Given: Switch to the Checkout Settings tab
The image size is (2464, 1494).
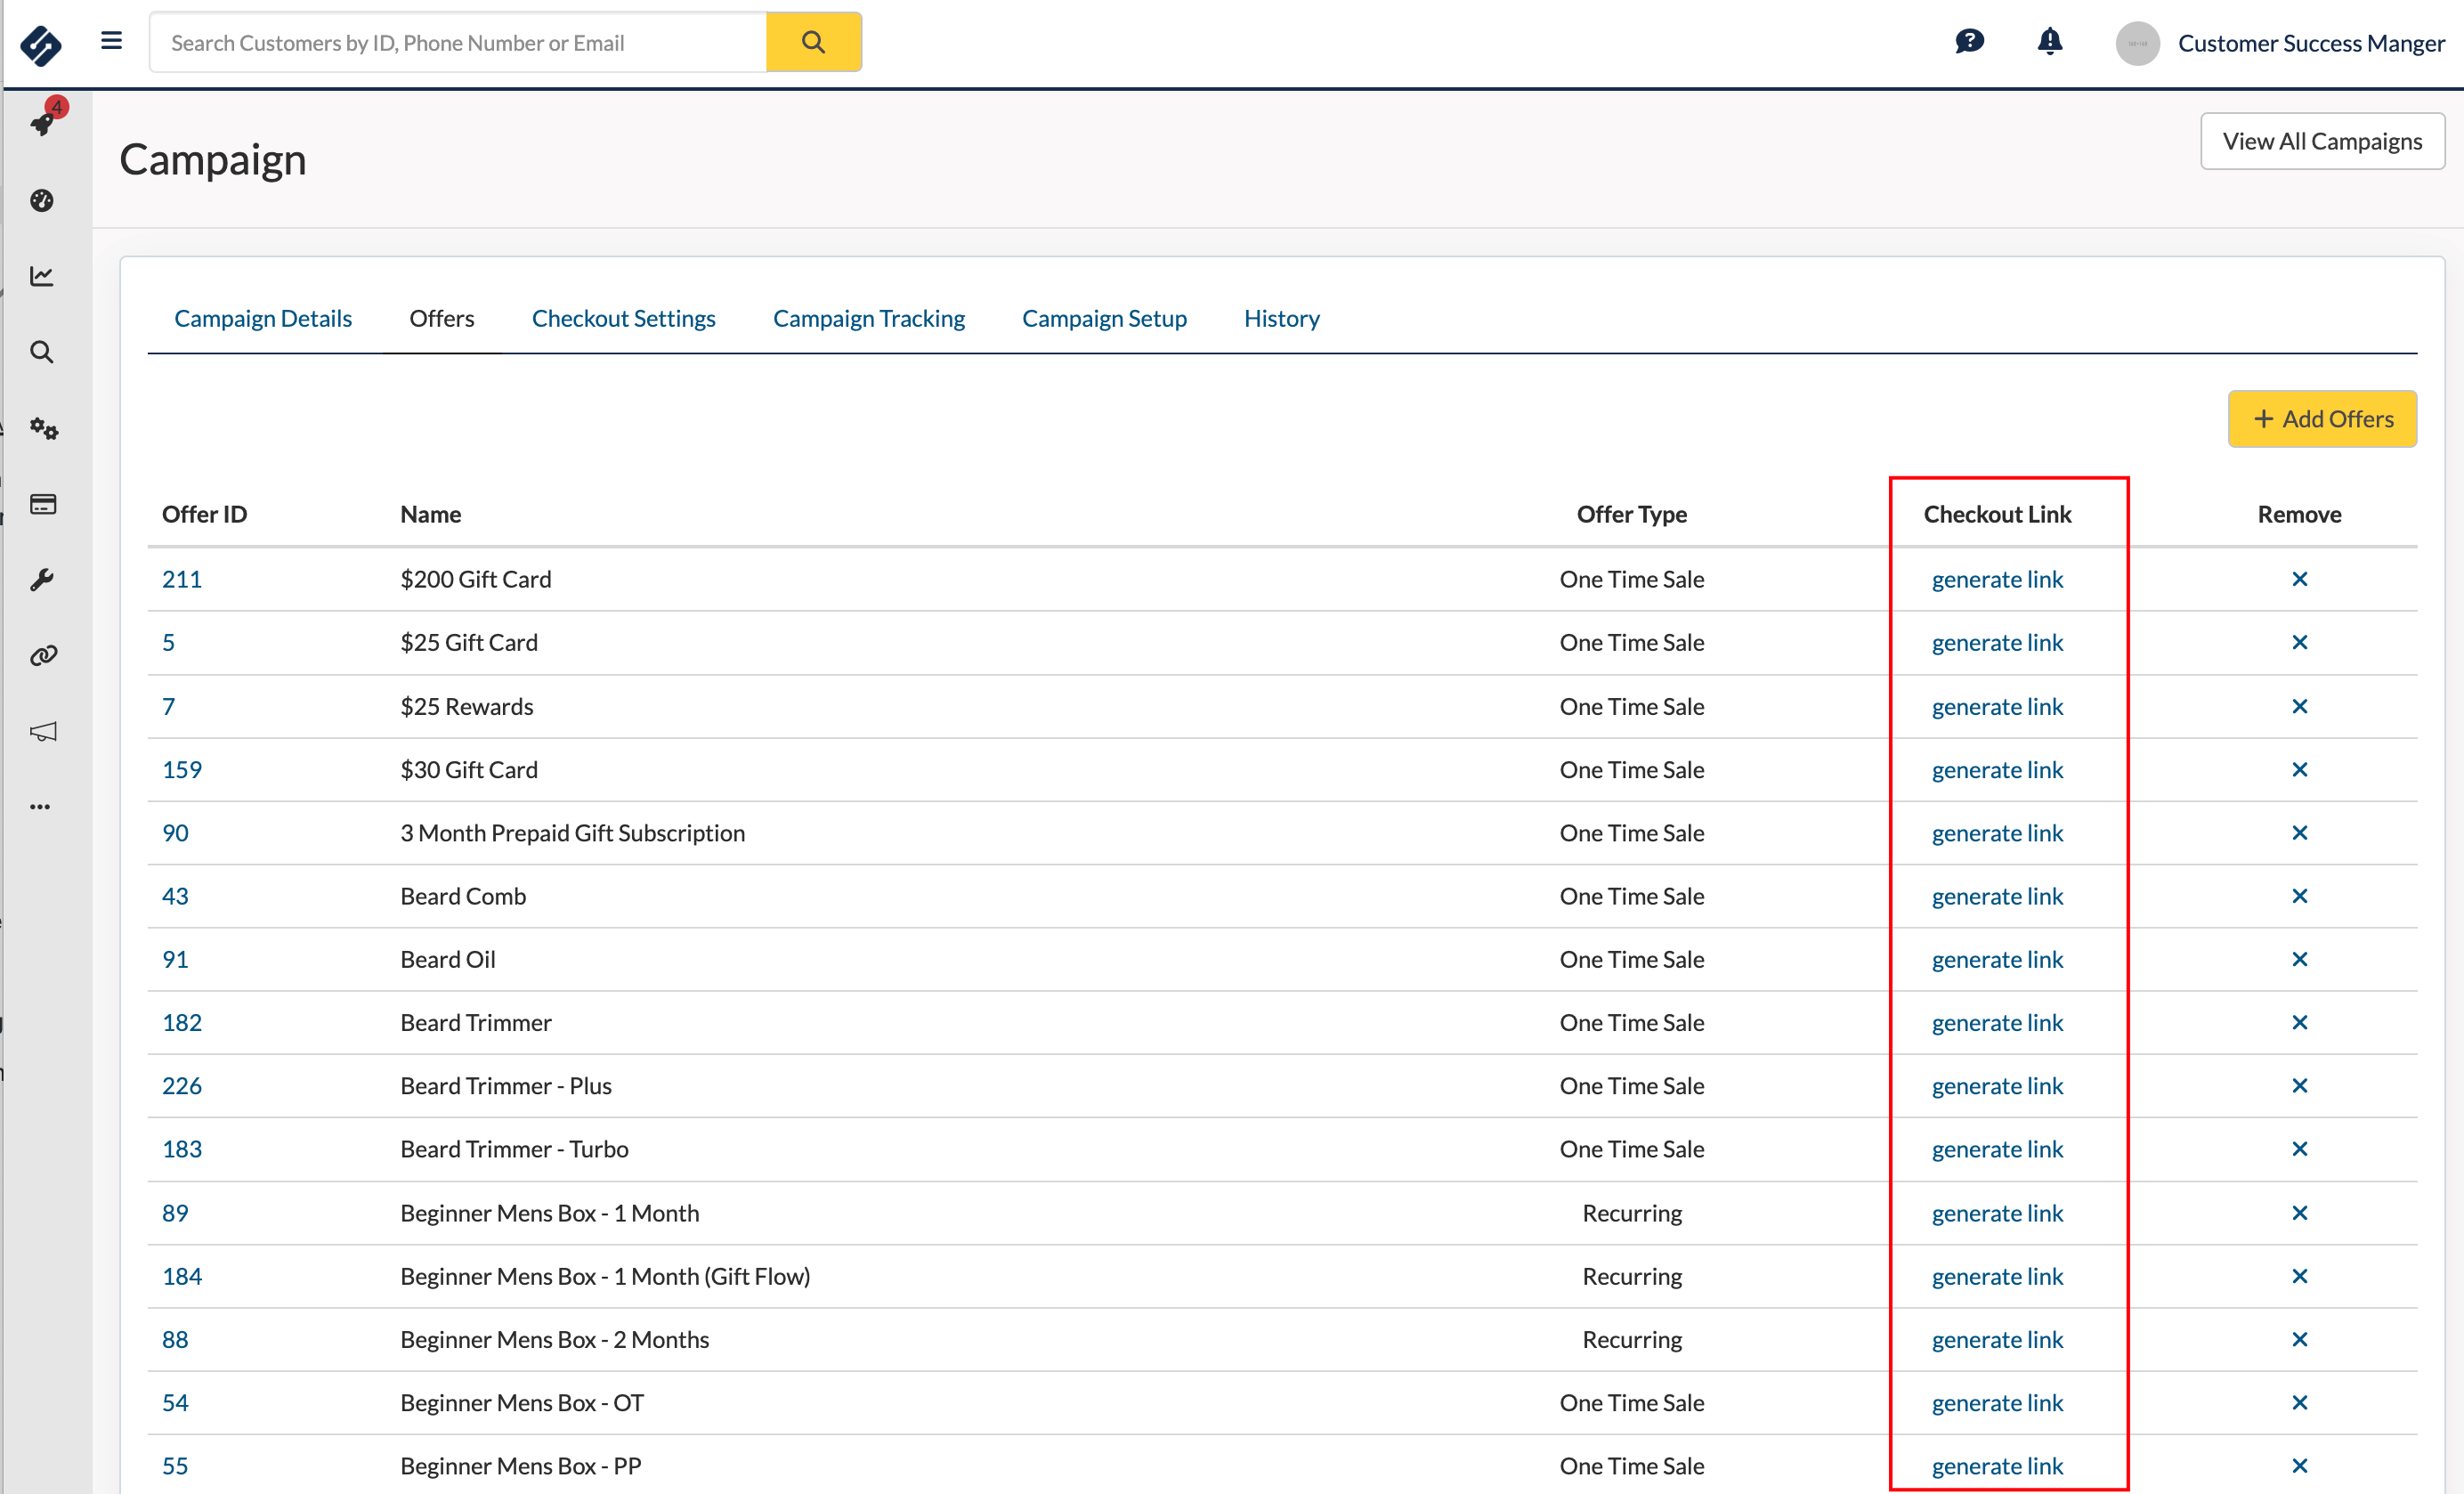Looking at the screenshot, I should coord(623,319).
